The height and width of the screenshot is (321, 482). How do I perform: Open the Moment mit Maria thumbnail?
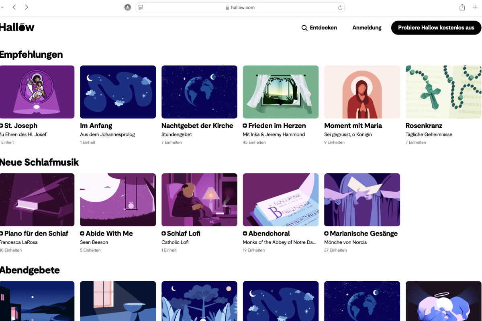point(362,92)
